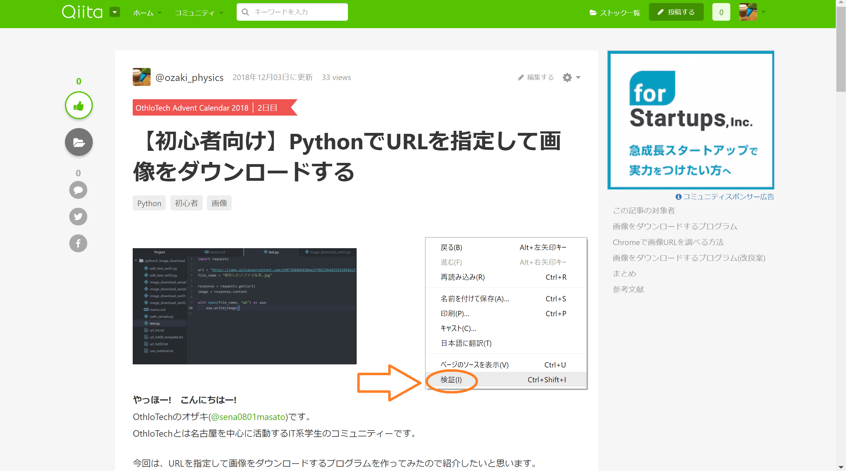Jump to まとめ section in contents
846x471 pixels.
pos(624,274)
